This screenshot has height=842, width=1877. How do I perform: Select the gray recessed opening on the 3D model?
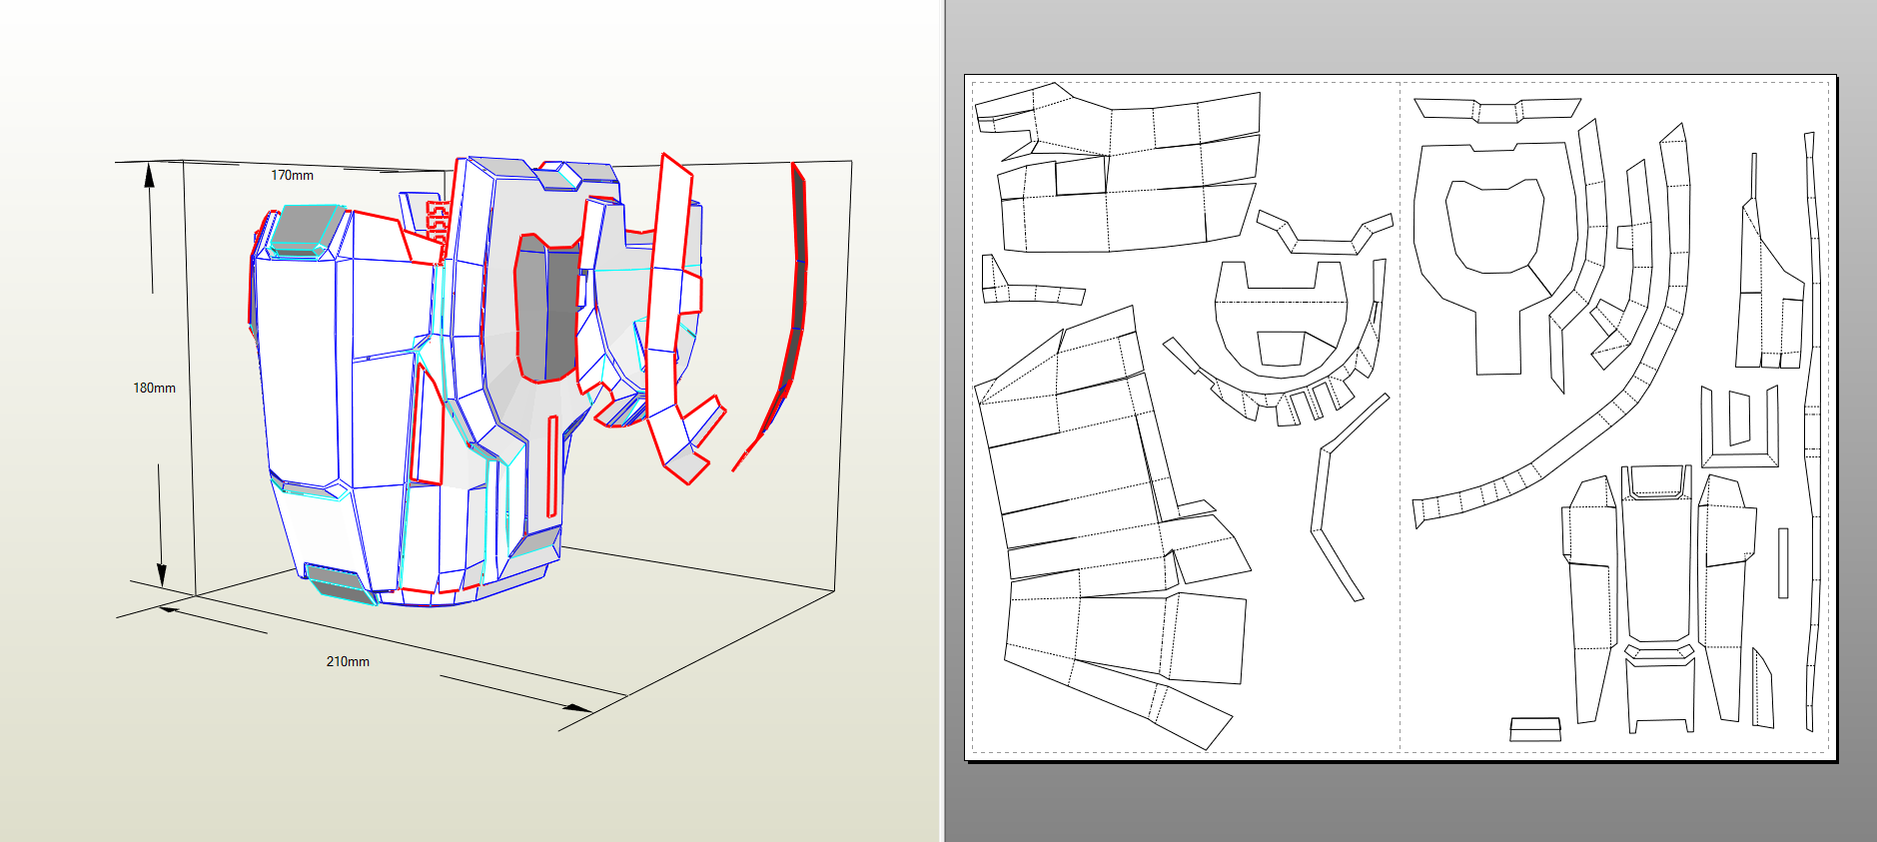(x=547, y=308)
